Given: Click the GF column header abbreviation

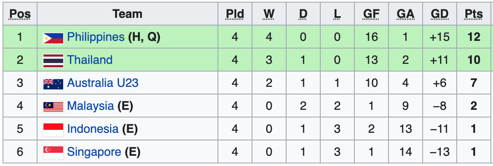Looking at the screenshot, I should [371, 14].
